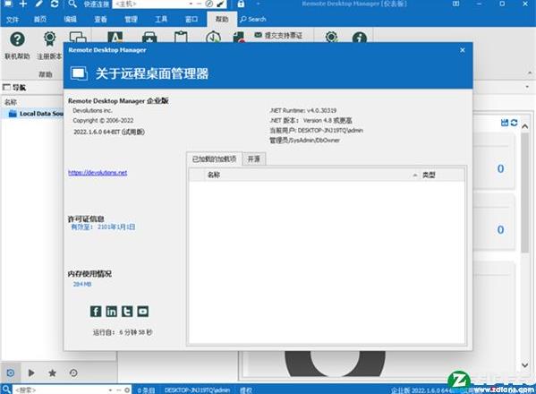Click the first 0 counter in dashboard
The height and width of the screenshot is (394, 536).
(x=500, y=168)
